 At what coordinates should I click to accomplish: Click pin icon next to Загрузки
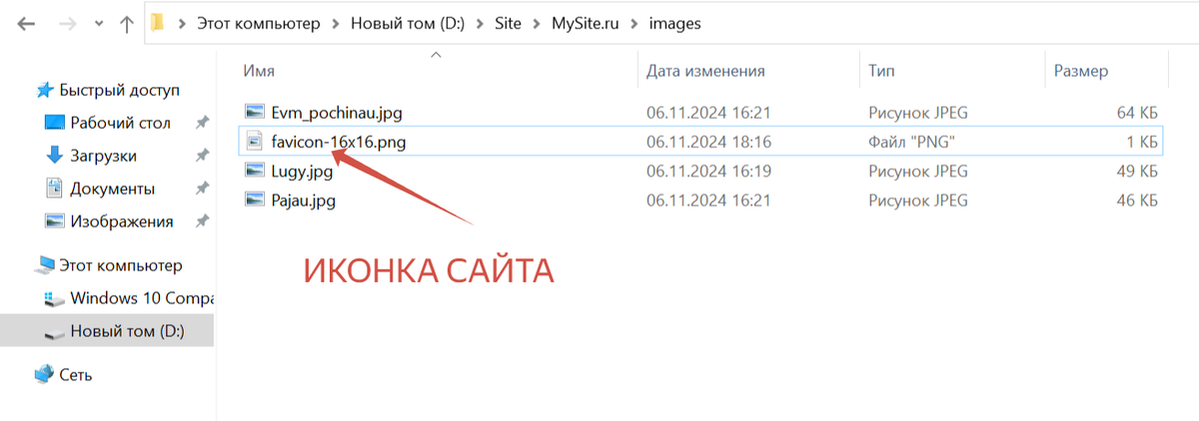(x=203, y=156)
